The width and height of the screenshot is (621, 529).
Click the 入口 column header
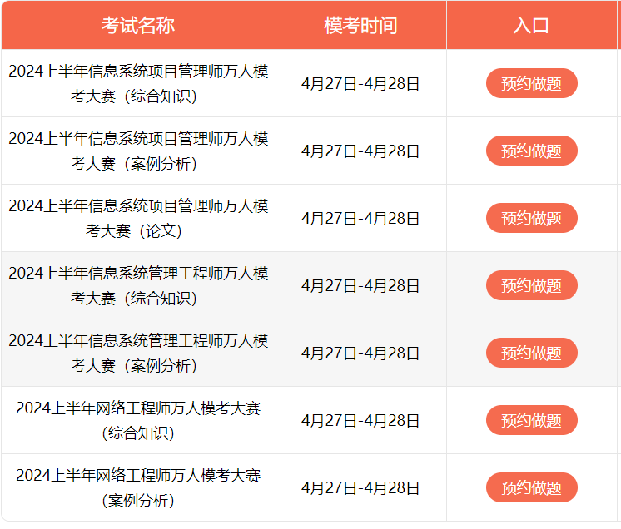tap(531, 25)
